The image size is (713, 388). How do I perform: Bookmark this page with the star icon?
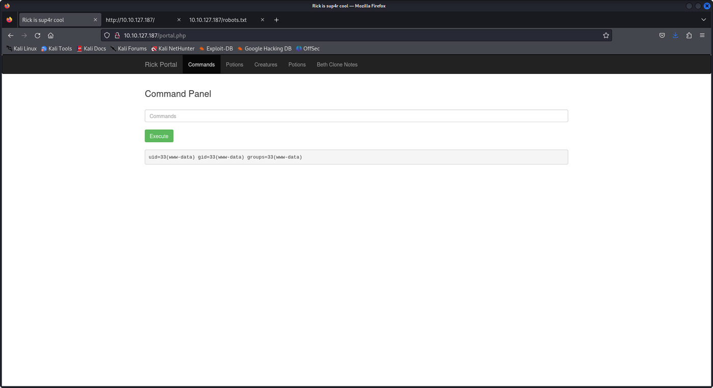click(x=606, y=36)
